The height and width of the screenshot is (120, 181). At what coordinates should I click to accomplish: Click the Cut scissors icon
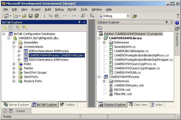(x=44, y=16)
